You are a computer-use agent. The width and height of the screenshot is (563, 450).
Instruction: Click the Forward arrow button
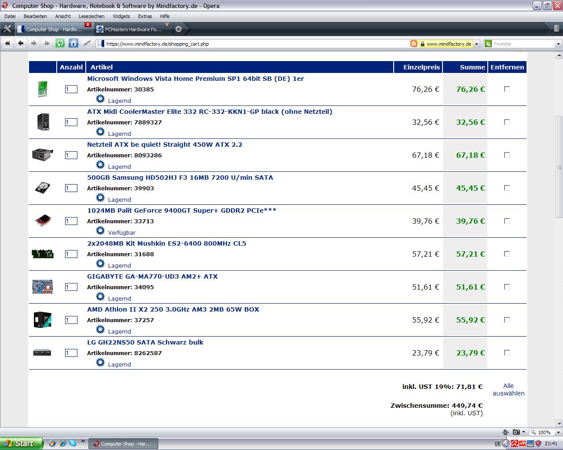point(34,43)
